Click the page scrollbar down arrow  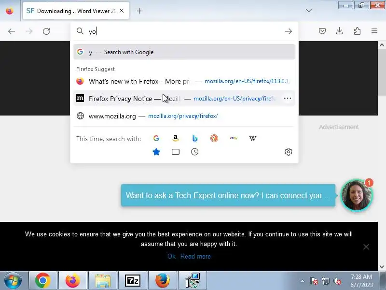coord(382,267)
